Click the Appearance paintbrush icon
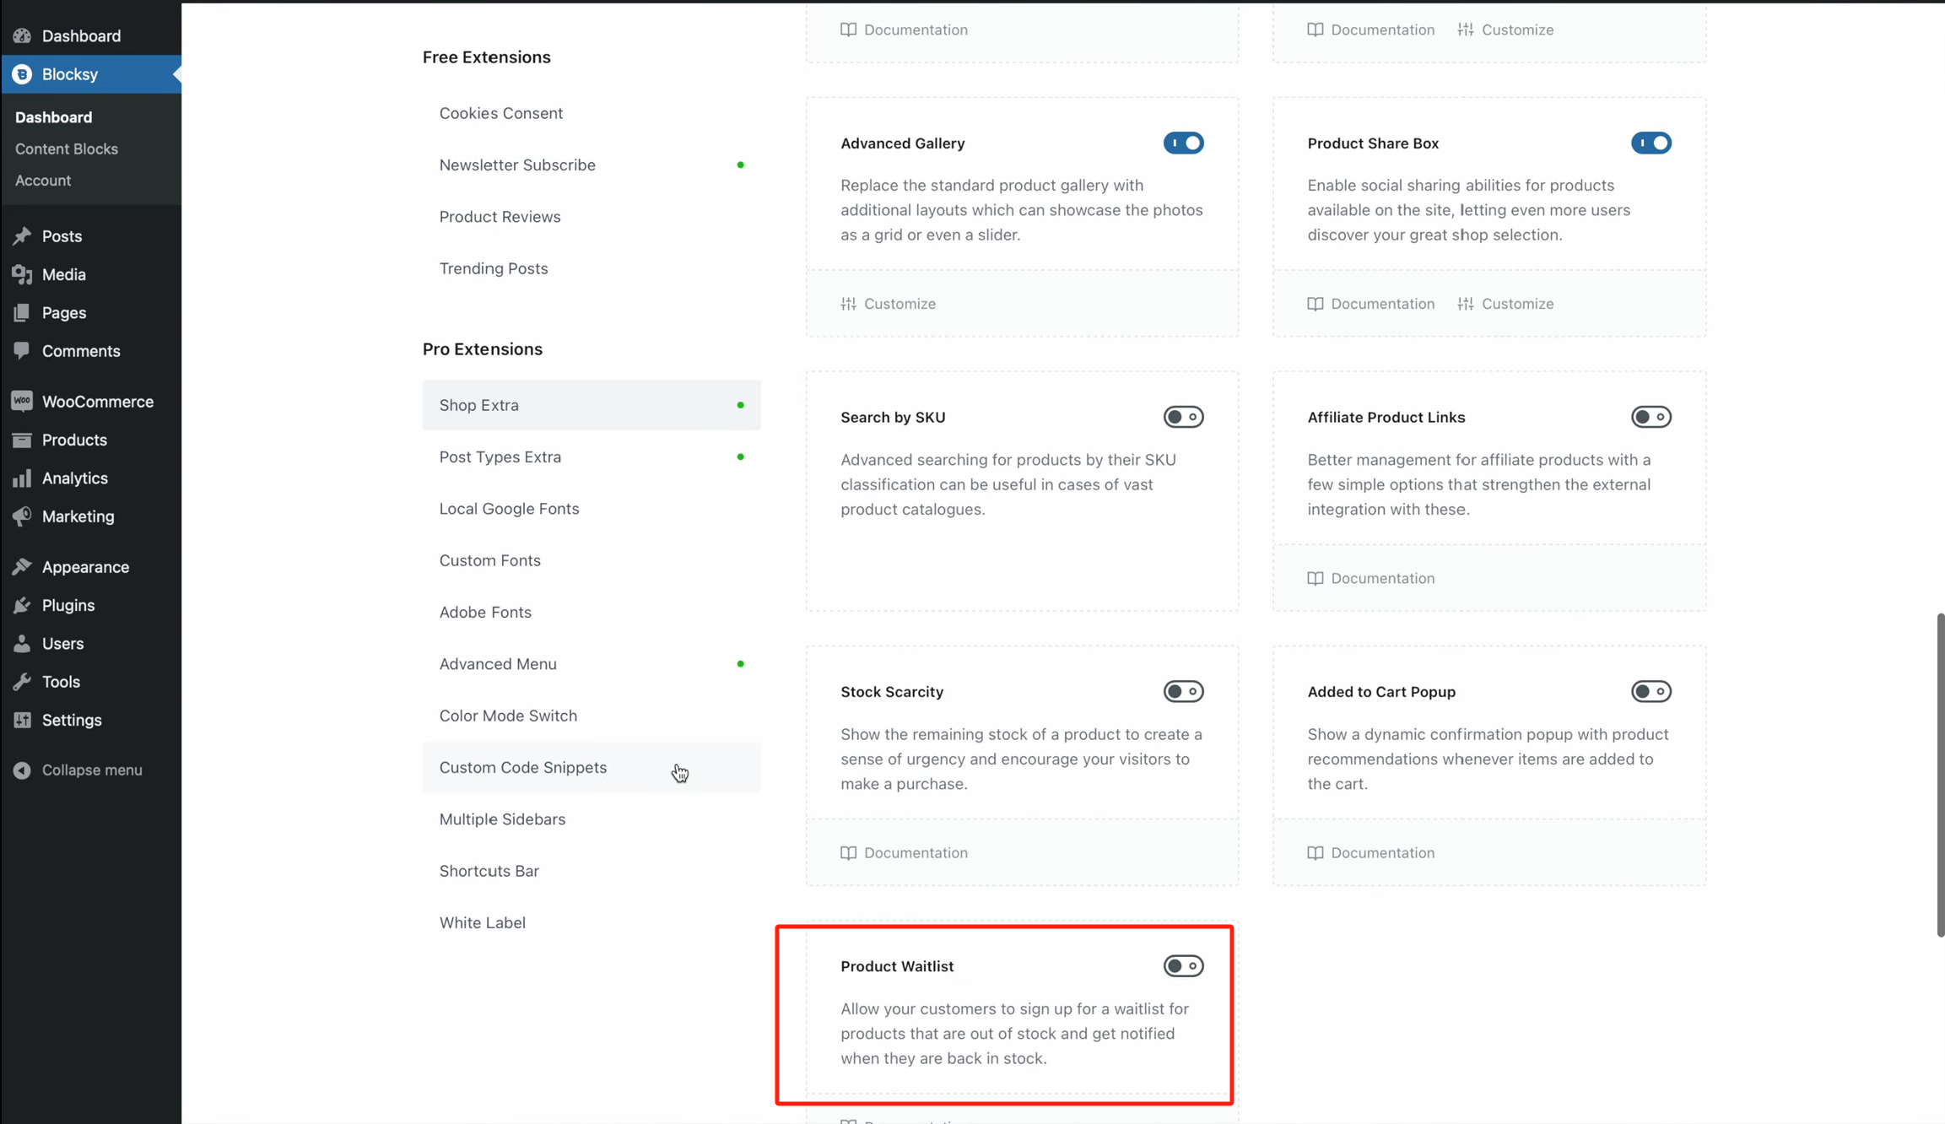The width and height of the screenshot is (1945, 1124). point(22,567)
